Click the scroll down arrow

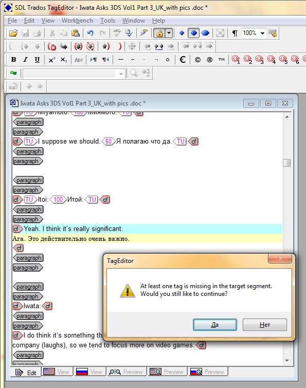[287, 361]
